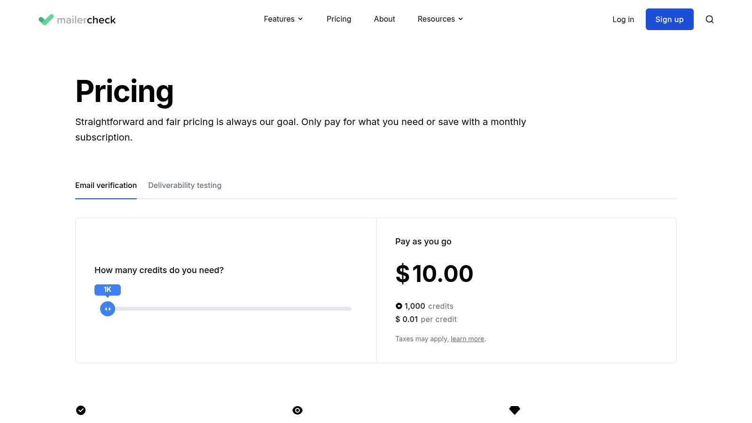752x423 pixels.
Task: Click the mailercheck wordmark text
Action: tap(86, 20)
